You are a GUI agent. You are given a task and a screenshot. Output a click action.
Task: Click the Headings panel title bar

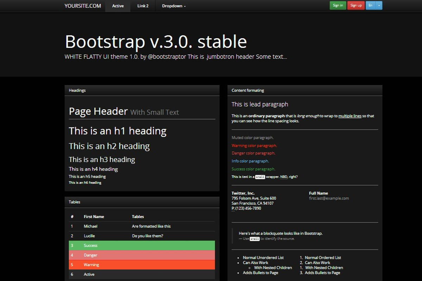pyautogui.click(x=77, y=90)
